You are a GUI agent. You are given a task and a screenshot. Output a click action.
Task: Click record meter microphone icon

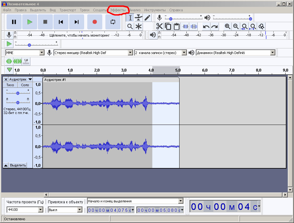[x=9, y=35]
